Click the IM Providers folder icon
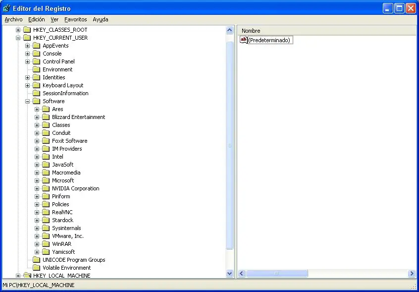The image size is (419, 292). coord(46,149)
